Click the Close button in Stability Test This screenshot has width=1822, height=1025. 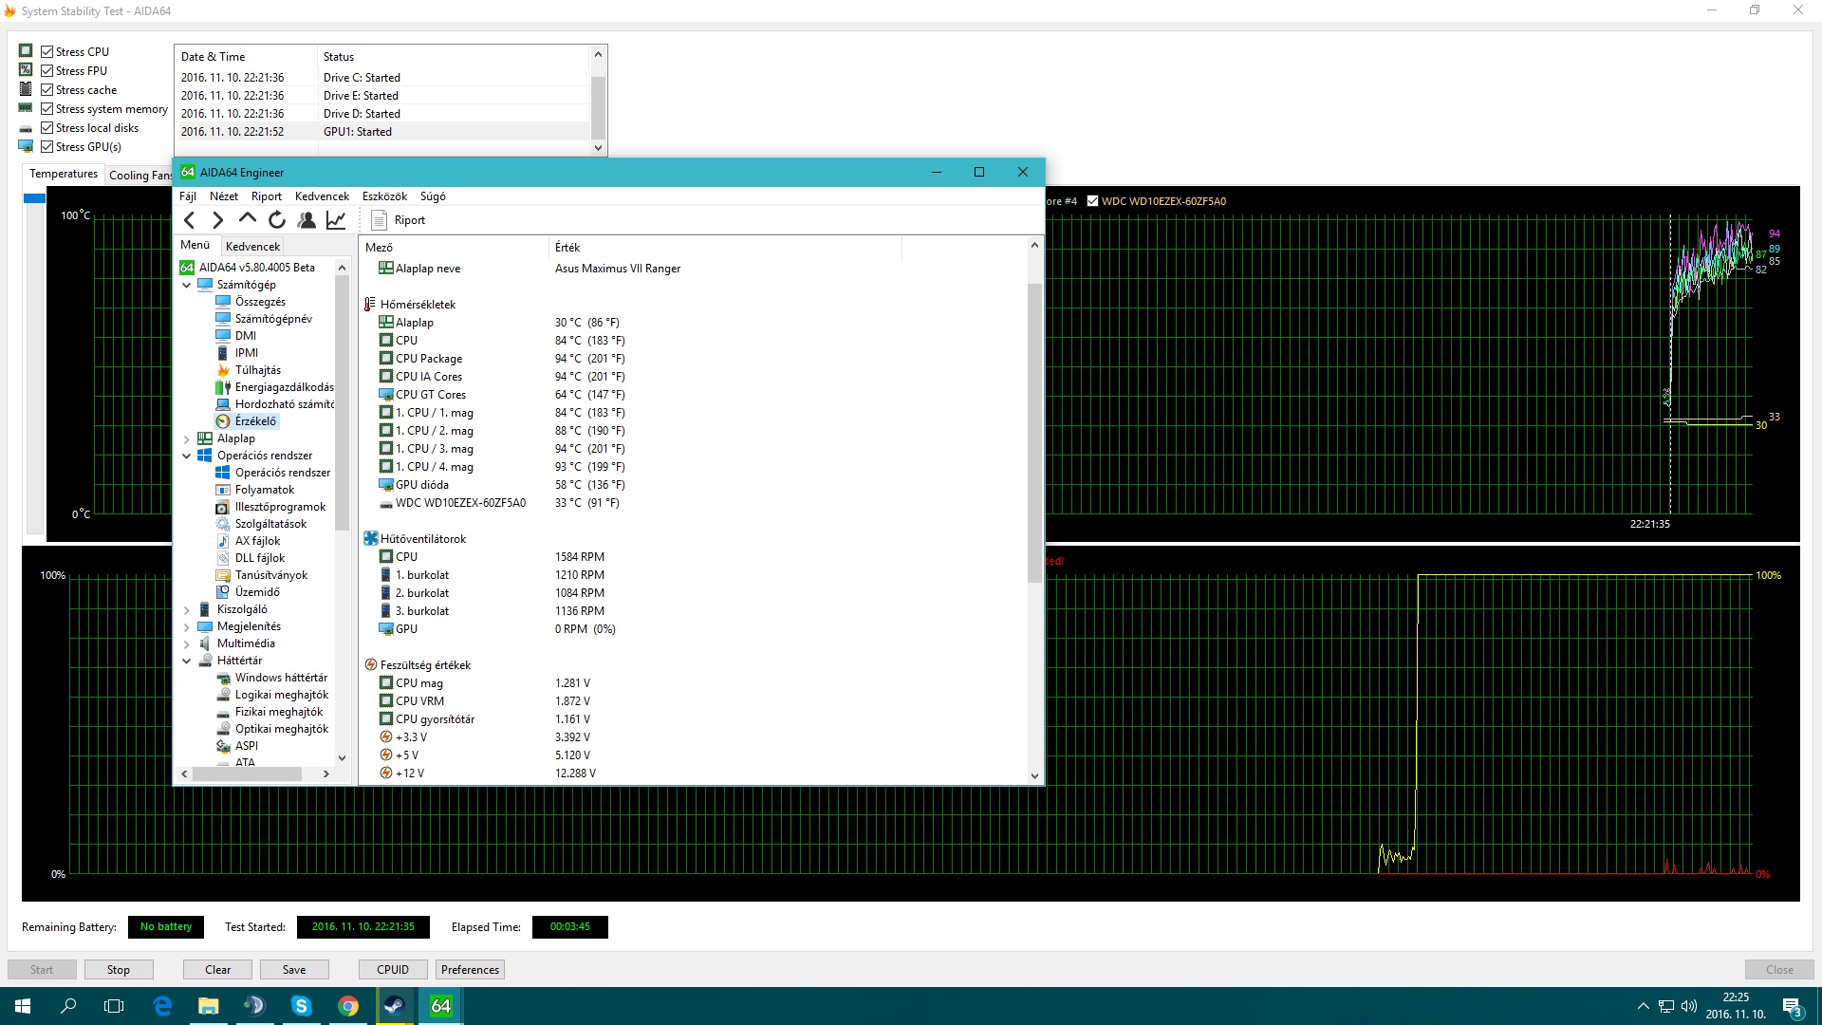(x=1779, y=970)
